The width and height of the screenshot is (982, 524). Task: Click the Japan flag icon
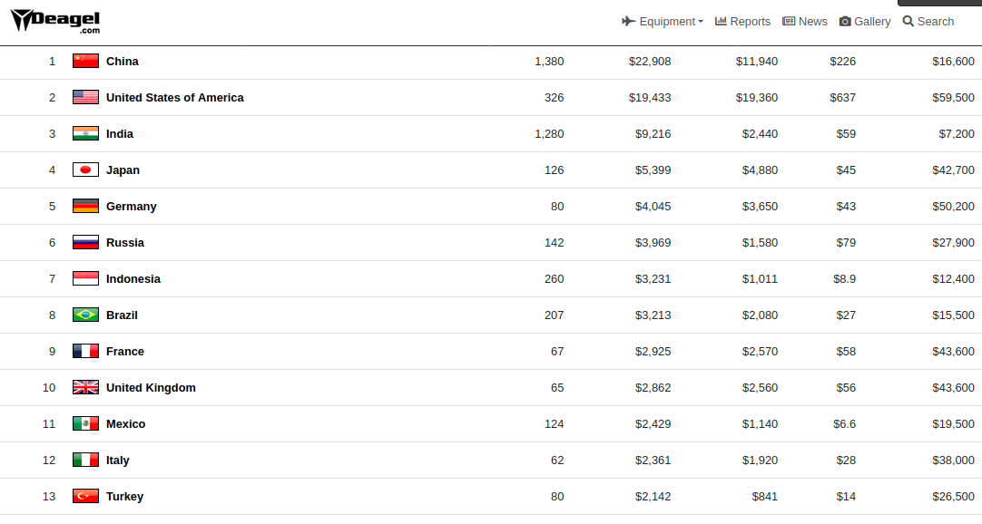85,170
